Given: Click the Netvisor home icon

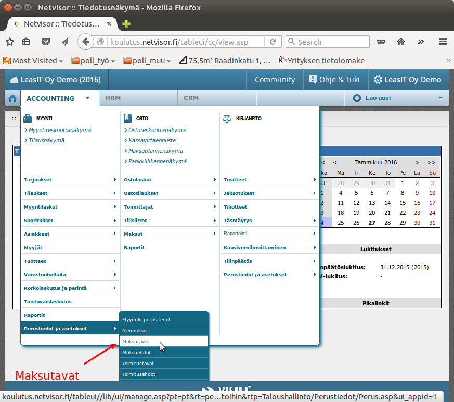Looking at the screenshot, I should click(12, 98).
